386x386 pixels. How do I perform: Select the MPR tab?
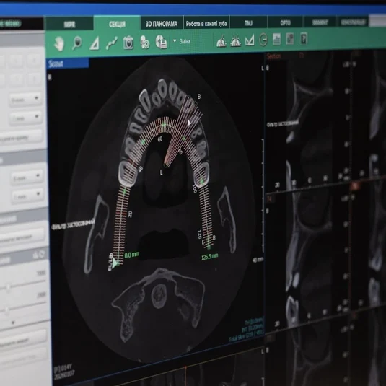coord(69,25)
